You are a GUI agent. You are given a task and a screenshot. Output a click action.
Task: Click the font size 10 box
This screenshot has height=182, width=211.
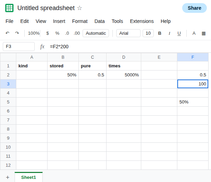[148, 33]
